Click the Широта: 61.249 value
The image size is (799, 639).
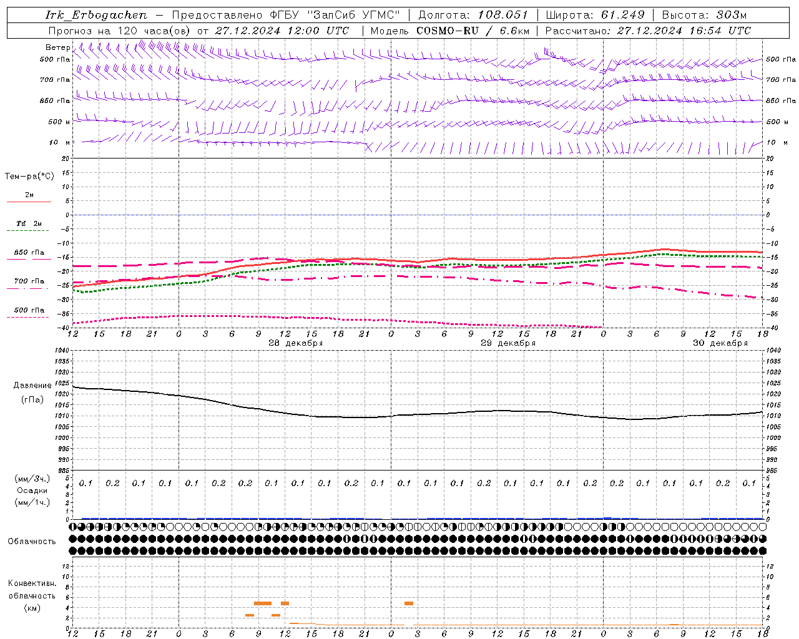click(595, 15)
